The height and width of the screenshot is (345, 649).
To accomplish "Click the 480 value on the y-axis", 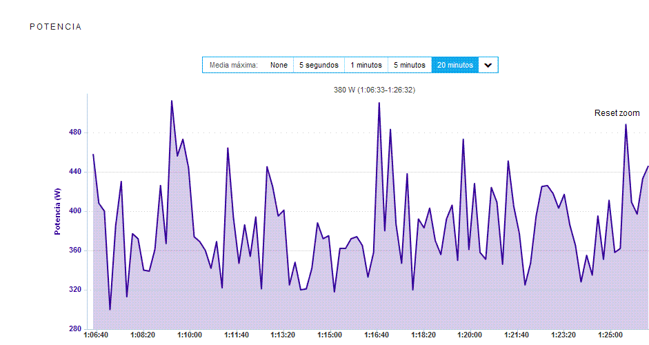I will 74,132.
